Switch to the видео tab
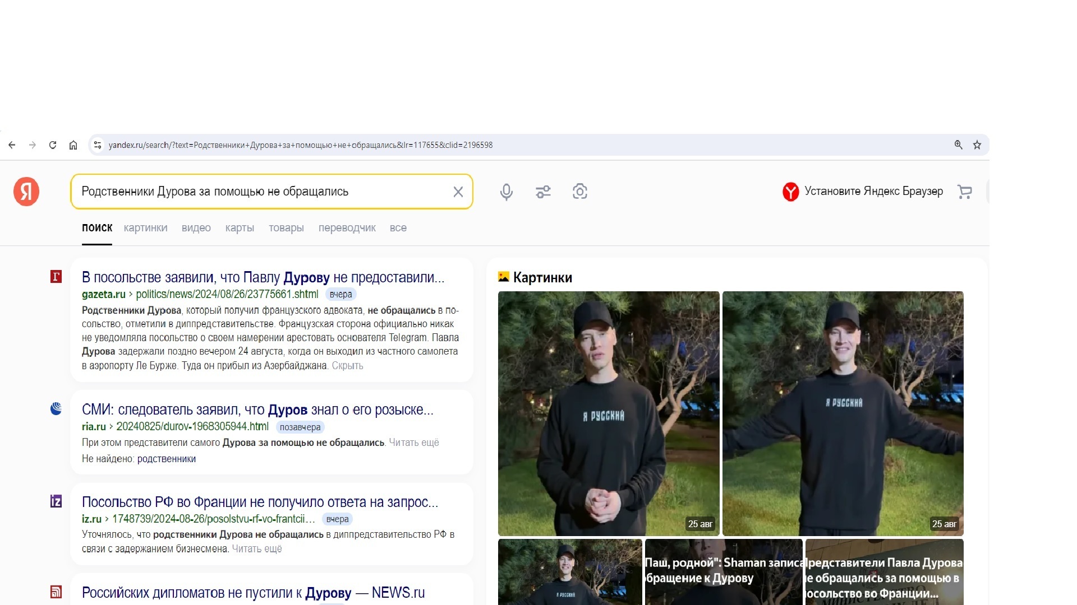 coord(196,228)
